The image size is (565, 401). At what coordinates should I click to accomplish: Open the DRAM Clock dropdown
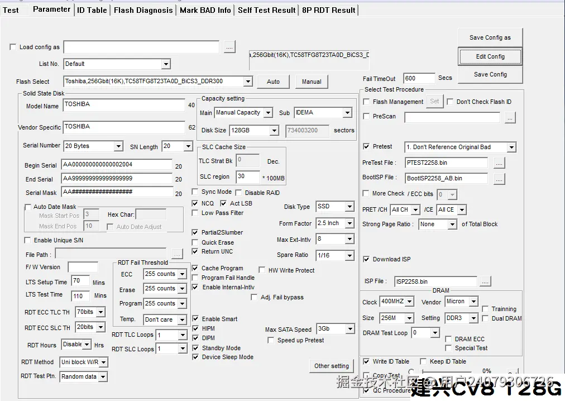point(409,302)
